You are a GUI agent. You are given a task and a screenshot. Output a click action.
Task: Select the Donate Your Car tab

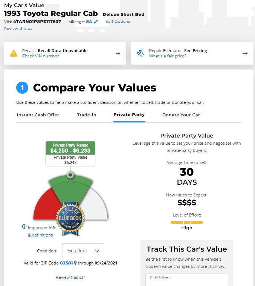181,115
